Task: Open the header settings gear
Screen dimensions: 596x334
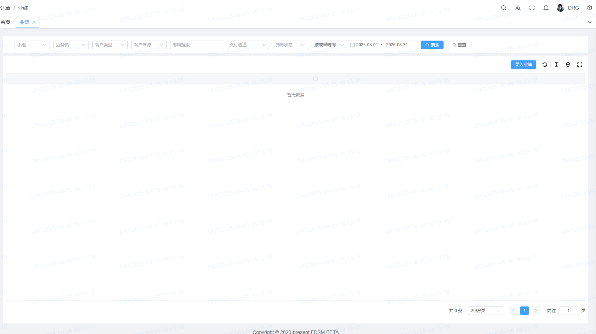Action: (x=590, y=8)
